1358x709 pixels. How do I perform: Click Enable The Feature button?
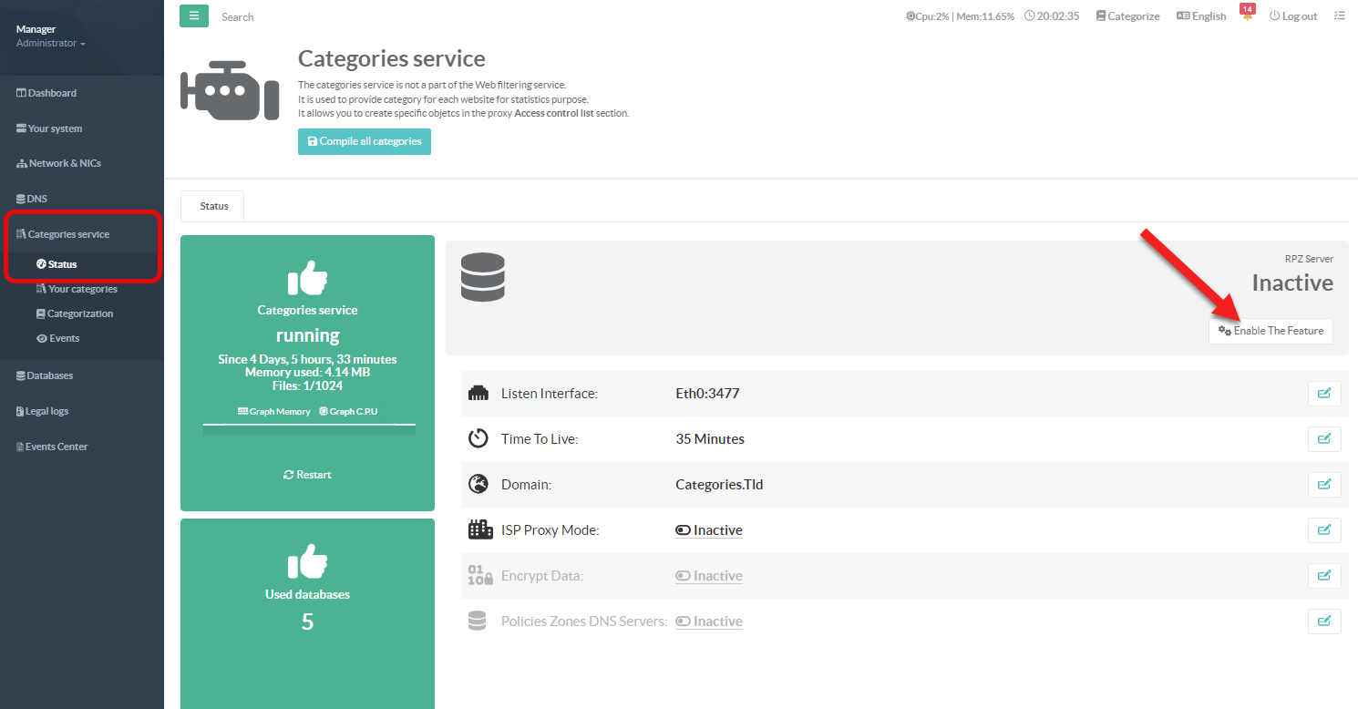(x=1271, y=331)
